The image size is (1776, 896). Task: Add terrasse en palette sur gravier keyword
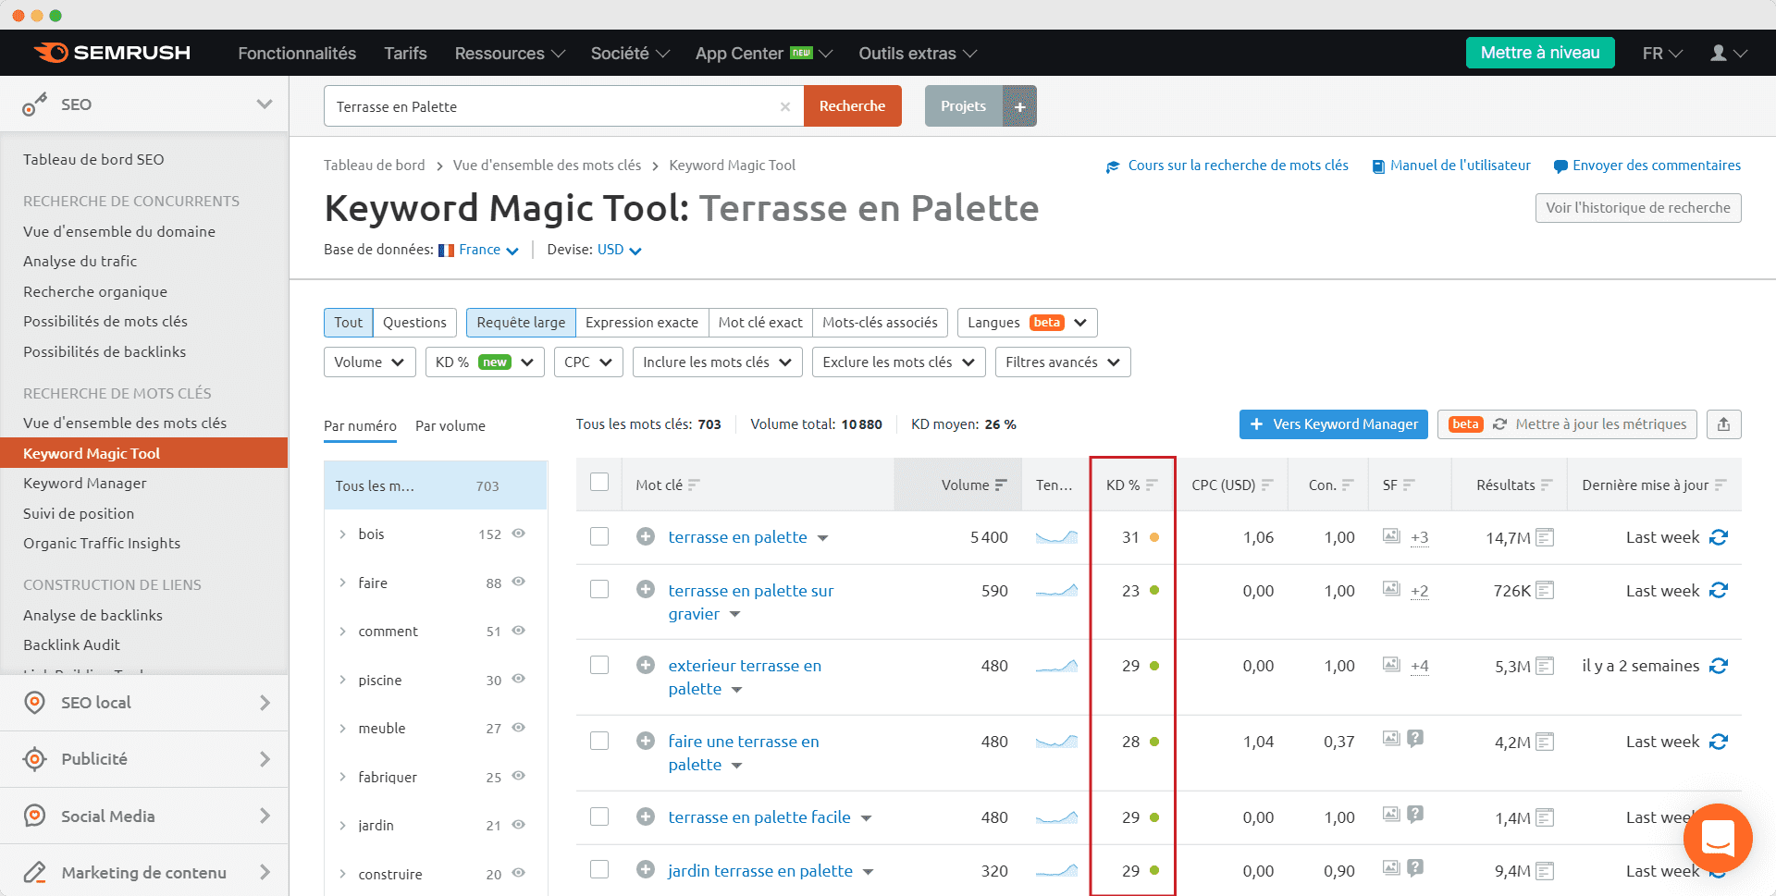(x=646, y=589)
